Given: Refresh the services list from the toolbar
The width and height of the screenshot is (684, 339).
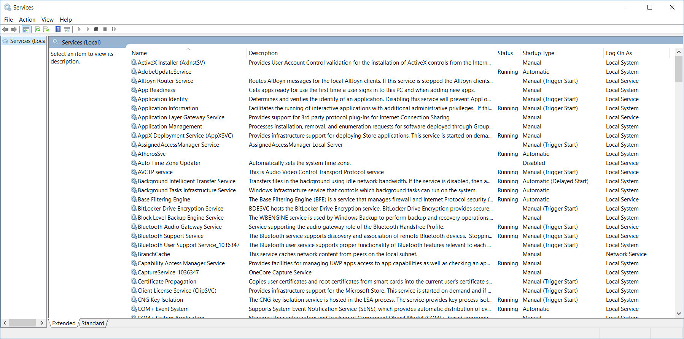Looking at the screenshot, I should click(x=38, y=29).
